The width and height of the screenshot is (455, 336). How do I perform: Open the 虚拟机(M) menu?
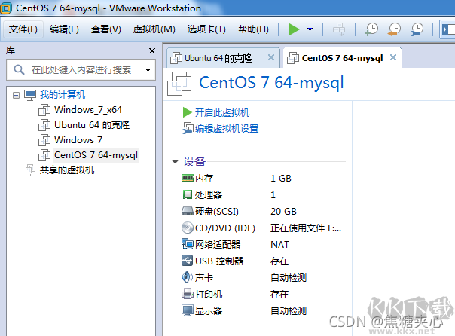[154, 29]
